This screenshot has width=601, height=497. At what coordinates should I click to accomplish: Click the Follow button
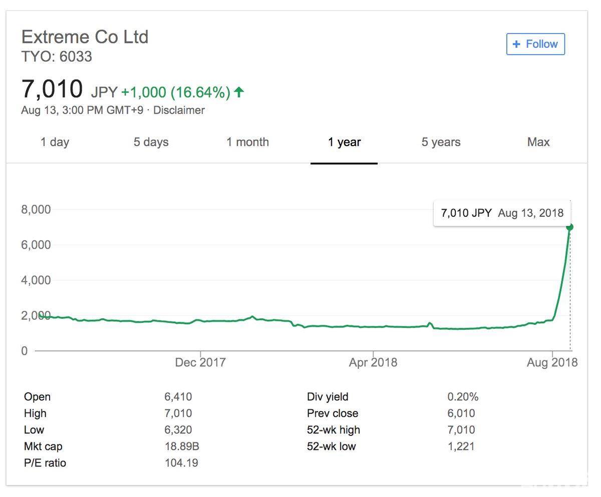(535, 44)
